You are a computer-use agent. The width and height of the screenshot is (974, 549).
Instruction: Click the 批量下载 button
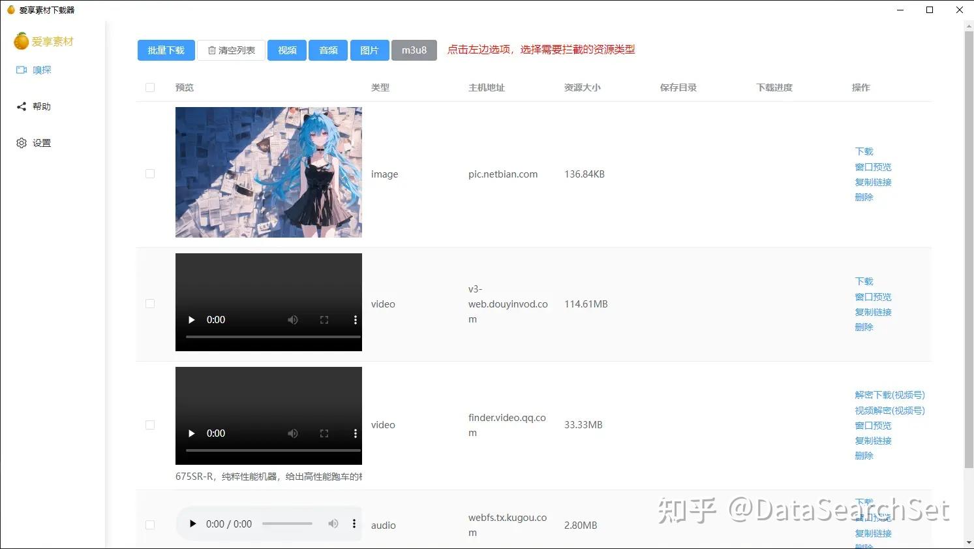tap(166, 50)
